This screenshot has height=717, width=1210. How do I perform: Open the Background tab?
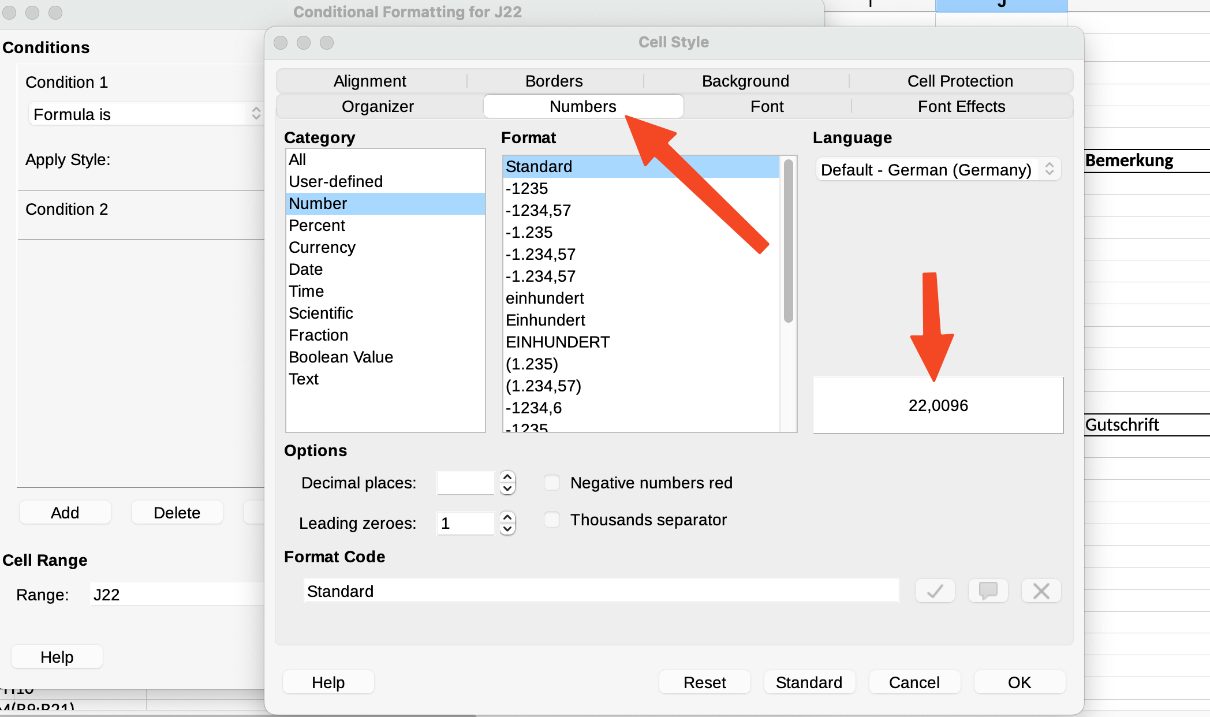coord(745,81)
